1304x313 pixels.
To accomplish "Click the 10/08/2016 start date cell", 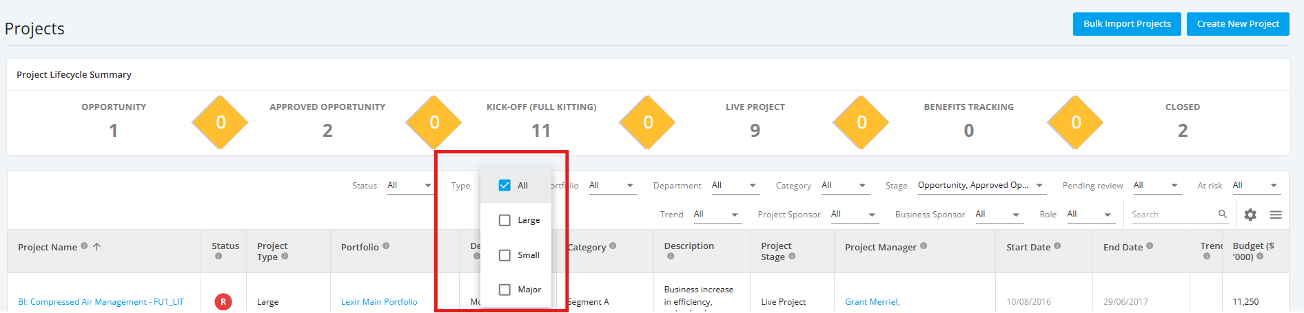I will coord(1028,301).
